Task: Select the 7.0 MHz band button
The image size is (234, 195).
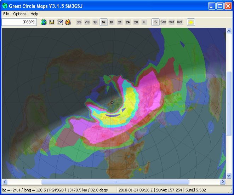Action: (x=87, y=22)
